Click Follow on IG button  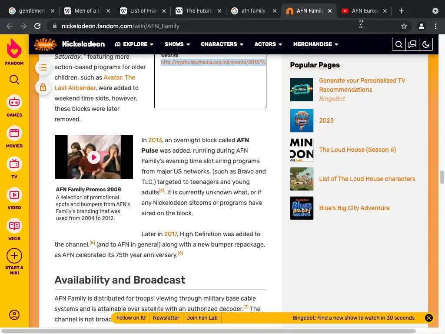click(x=131, y=318)
